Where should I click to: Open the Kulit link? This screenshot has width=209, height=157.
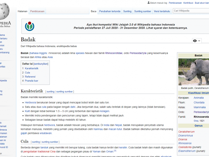tap(27, 111)
